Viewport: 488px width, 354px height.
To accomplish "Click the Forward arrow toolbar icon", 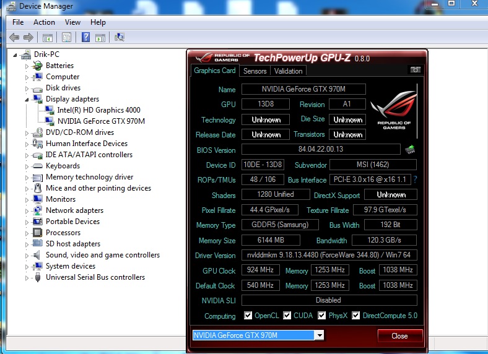I will pyautogui.click(x=28, y=38).
